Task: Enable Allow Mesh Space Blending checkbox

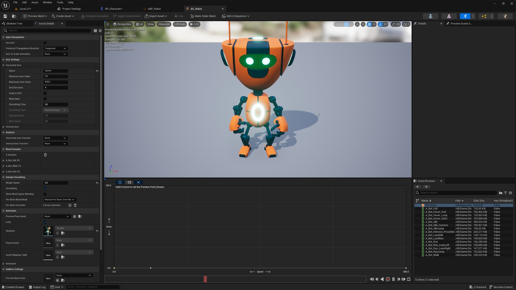Action: [45, 194]
